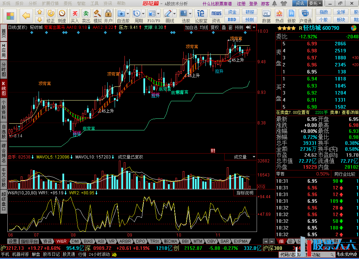Click the 研报 toolbar button
359x259 pixels.
(x=250, y=12)
